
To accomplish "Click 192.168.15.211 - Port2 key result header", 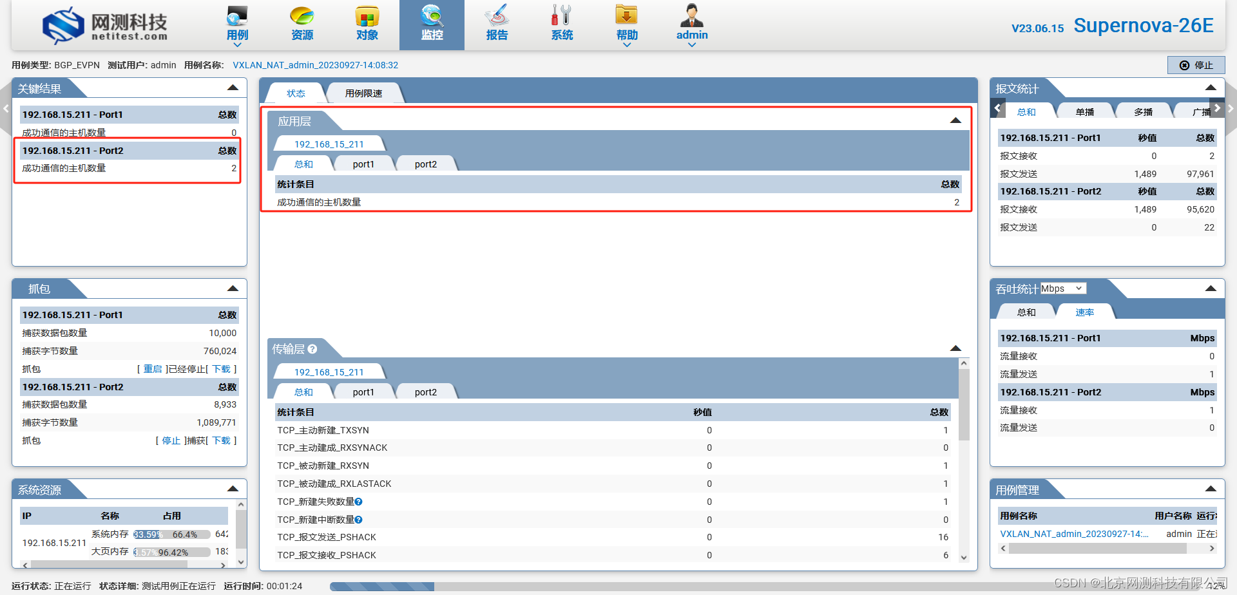I will click(129, 151).
